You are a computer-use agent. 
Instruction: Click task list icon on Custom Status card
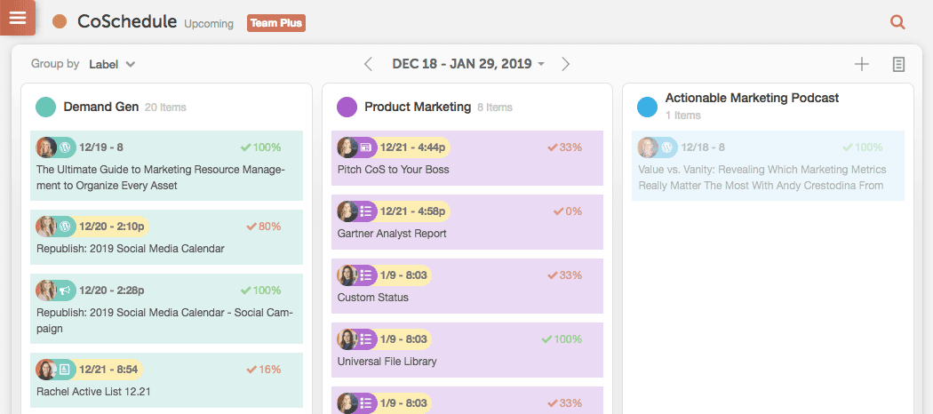[366, 275]
